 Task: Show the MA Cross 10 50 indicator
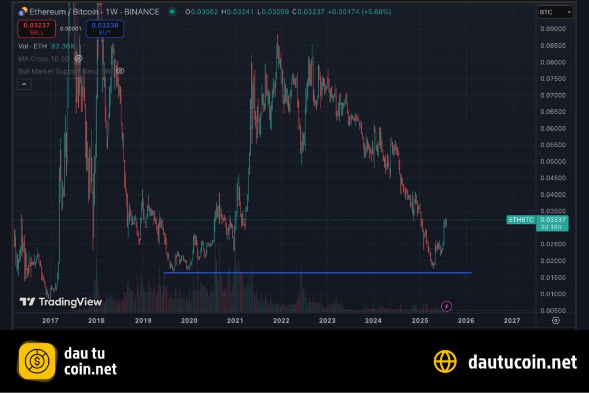pos(78,59)
